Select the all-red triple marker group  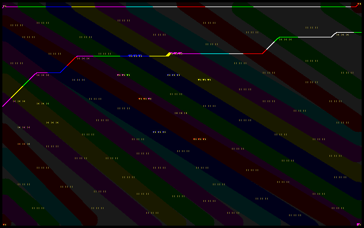[200, 140]
